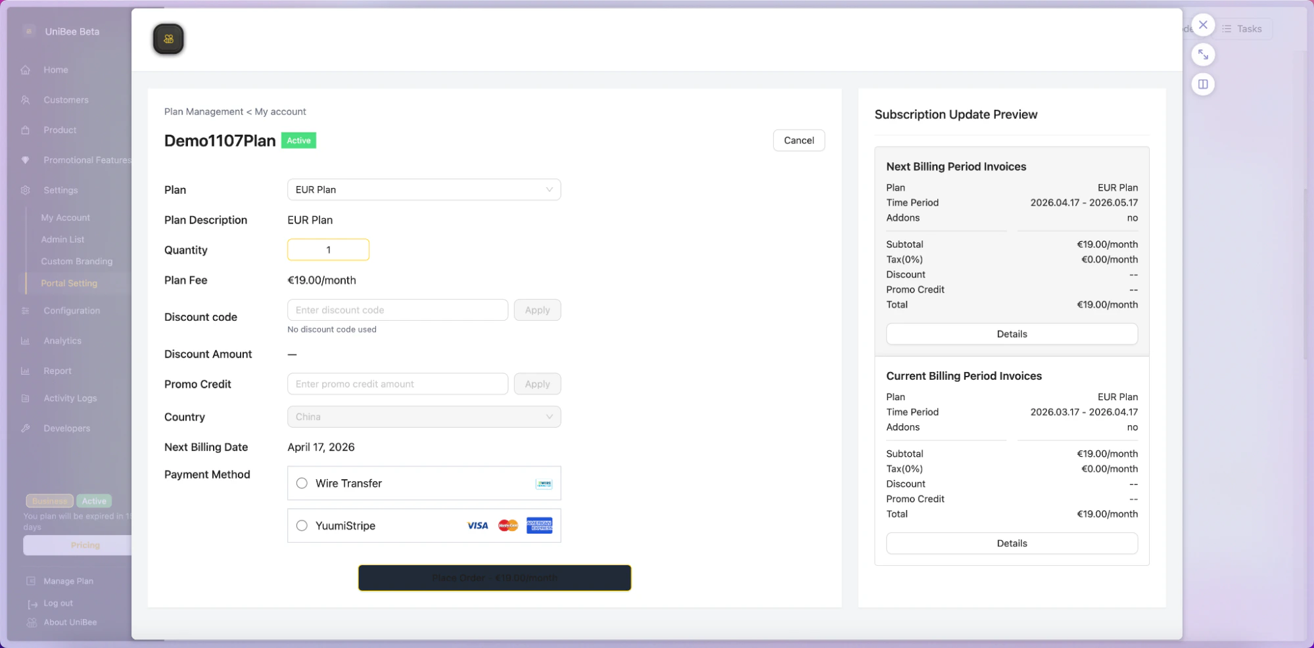The height and width of the screenshot is (648, 1314).
Task: Click the Enter promo credit amount field
Action: pos(398,384)
